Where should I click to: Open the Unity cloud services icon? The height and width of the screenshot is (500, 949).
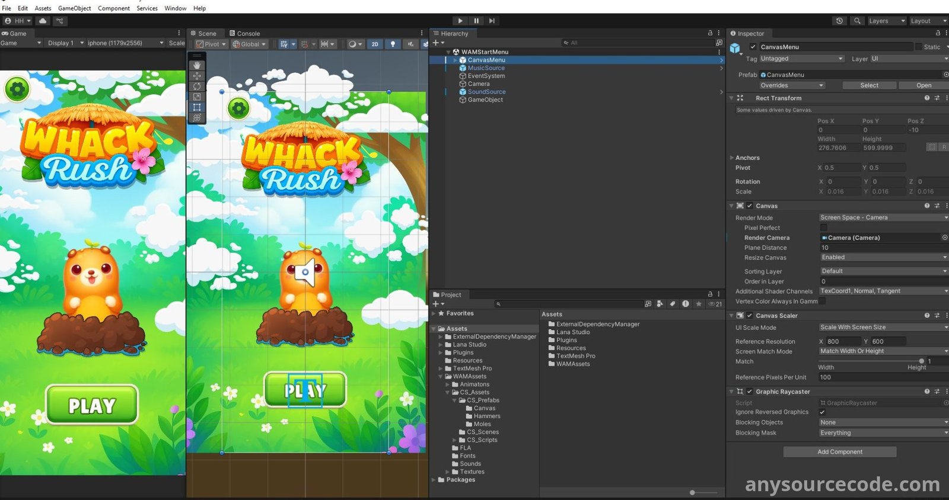43,21
